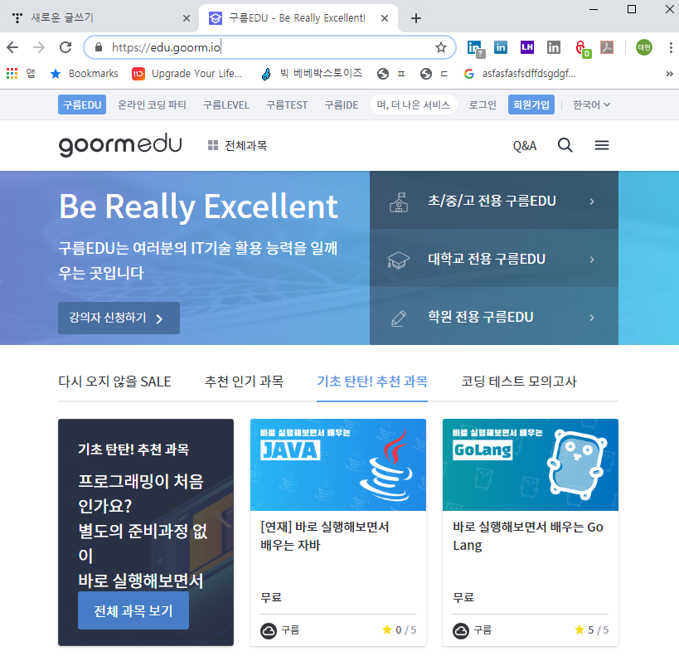The image size is (679, 656).
Task: Click the 회원가입 button
Action: [x=531, y=104]
